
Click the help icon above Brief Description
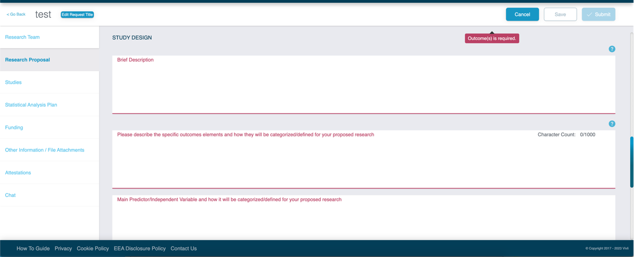pyautogui.click(x=612, y=49)
